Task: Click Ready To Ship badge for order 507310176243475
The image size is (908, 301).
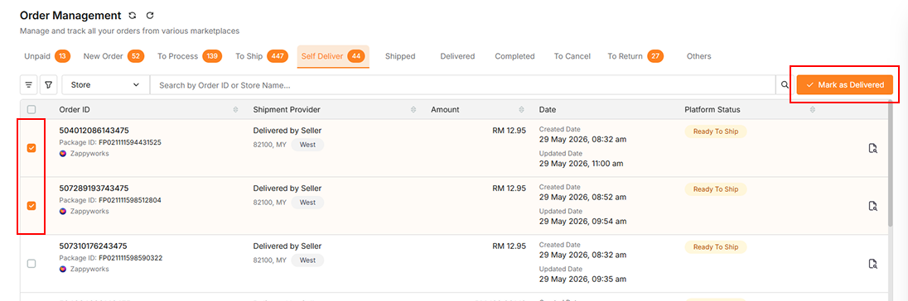Action: (x=716, y=246)
